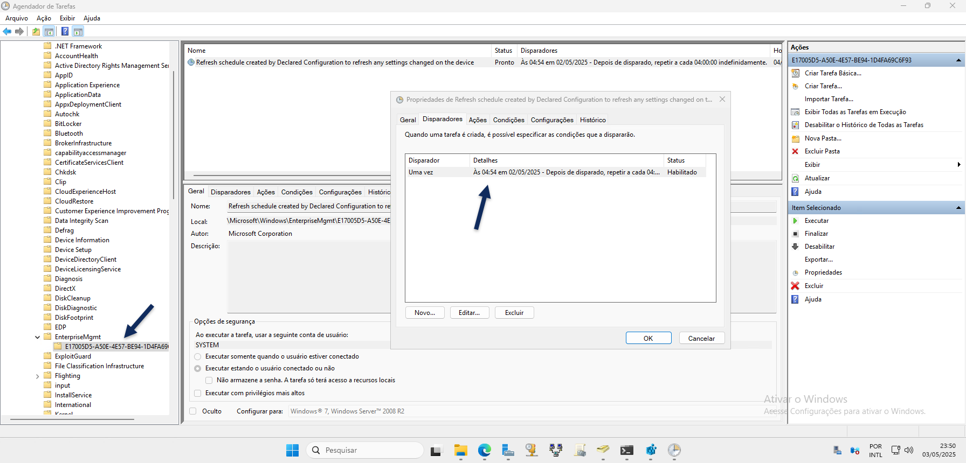Click the Task Scheduler clock icon in taskbar
This screenshot has height=463, width=966.
click(x=674, y=450)
